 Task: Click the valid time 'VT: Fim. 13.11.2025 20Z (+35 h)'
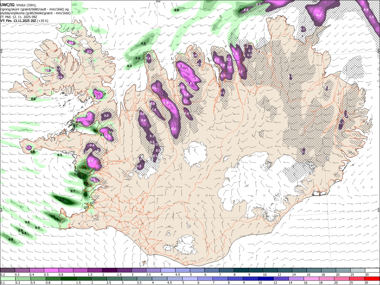tap(24, 21)
